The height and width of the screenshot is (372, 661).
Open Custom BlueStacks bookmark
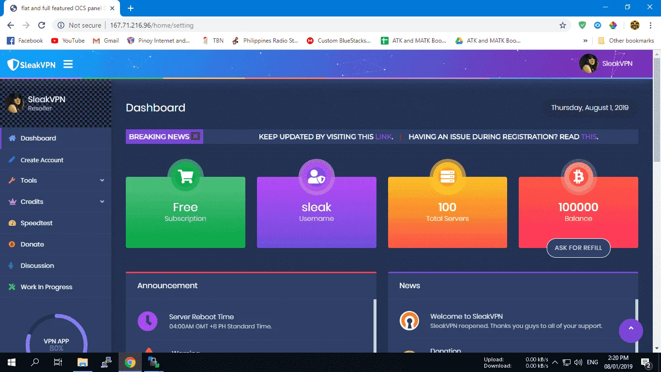[x=339, y=41]
